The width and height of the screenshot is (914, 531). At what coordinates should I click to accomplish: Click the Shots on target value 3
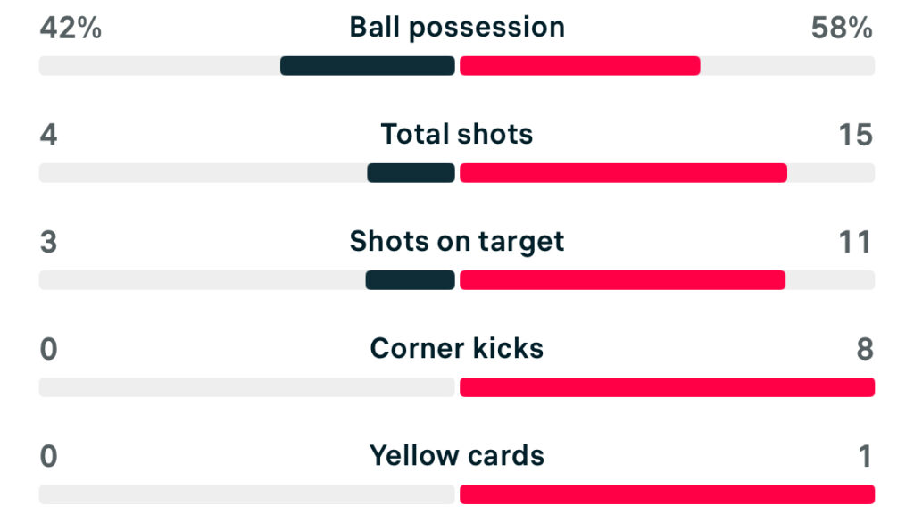click(48, 243)
